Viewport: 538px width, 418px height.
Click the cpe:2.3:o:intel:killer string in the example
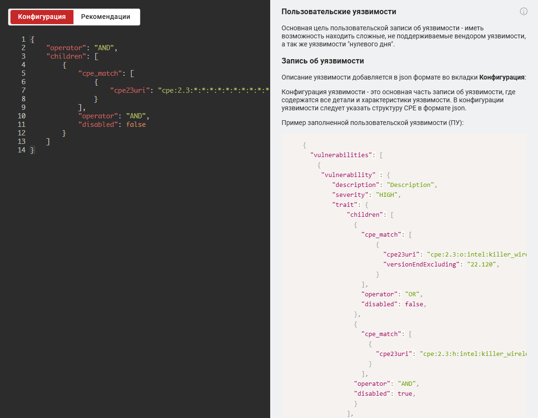tap(476, 255)
